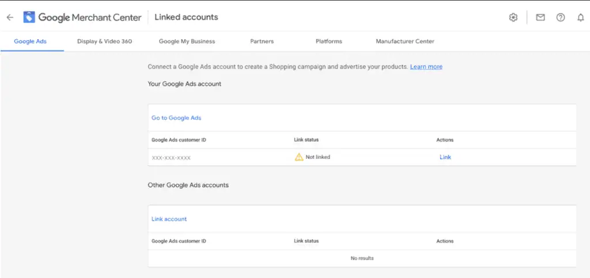Switch to the Display & Video 360 tab

(x=104, y=41)
